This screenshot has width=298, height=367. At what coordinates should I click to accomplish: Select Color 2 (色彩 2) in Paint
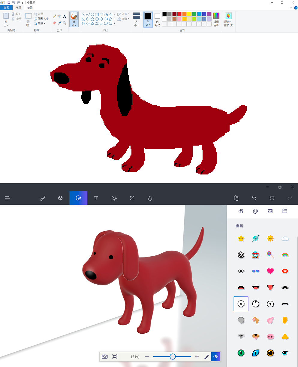click(157, 20)
